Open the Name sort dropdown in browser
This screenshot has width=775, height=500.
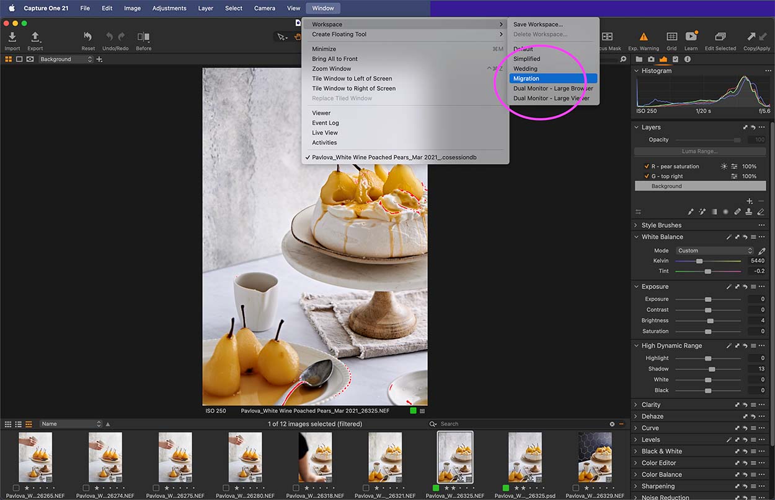[70, 424]
